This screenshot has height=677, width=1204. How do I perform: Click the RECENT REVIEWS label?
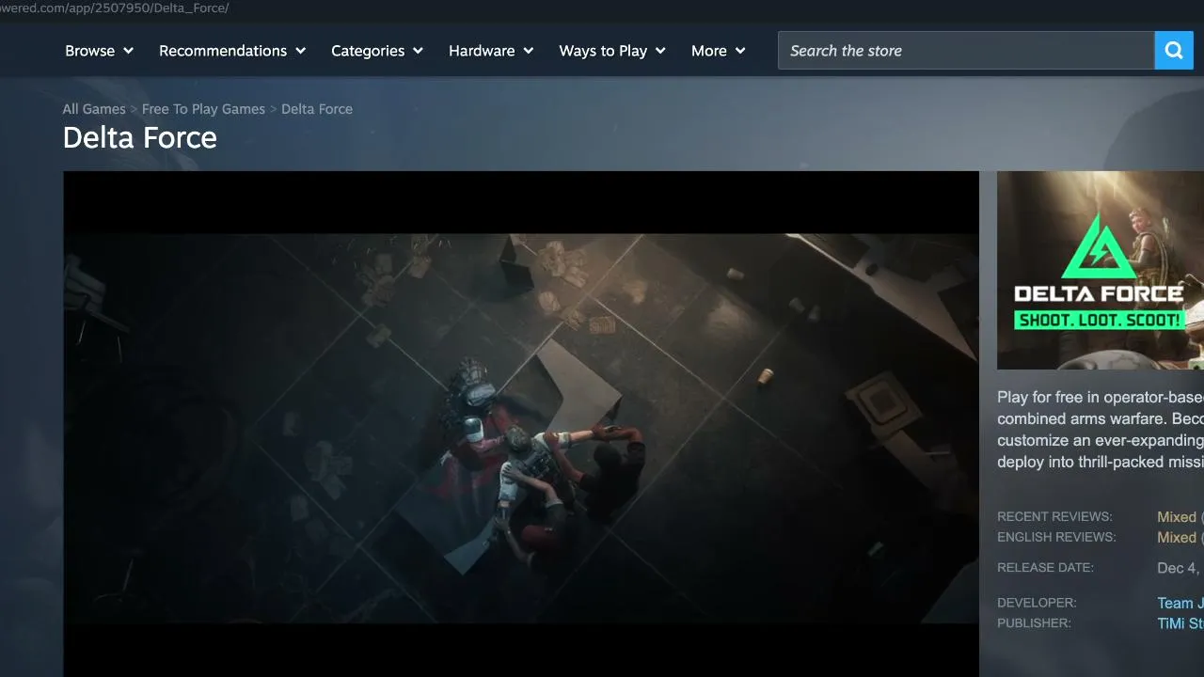coord(1054,517)
